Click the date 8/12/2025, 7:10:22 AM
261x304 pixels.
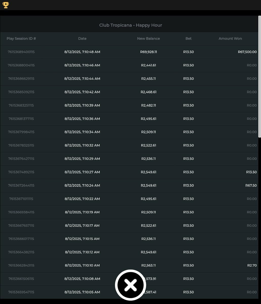click(82, 199)
